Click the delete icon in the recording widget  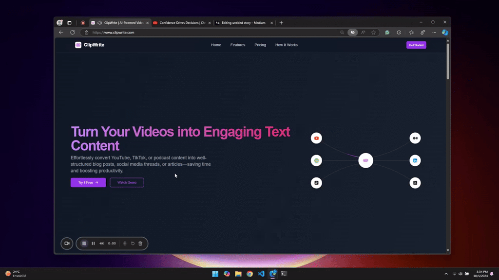[x=140, y=244]
